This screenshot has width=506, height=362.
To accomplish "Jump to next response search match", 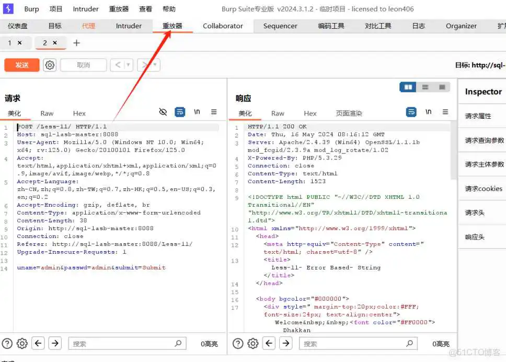I will (x=286, y=343).
